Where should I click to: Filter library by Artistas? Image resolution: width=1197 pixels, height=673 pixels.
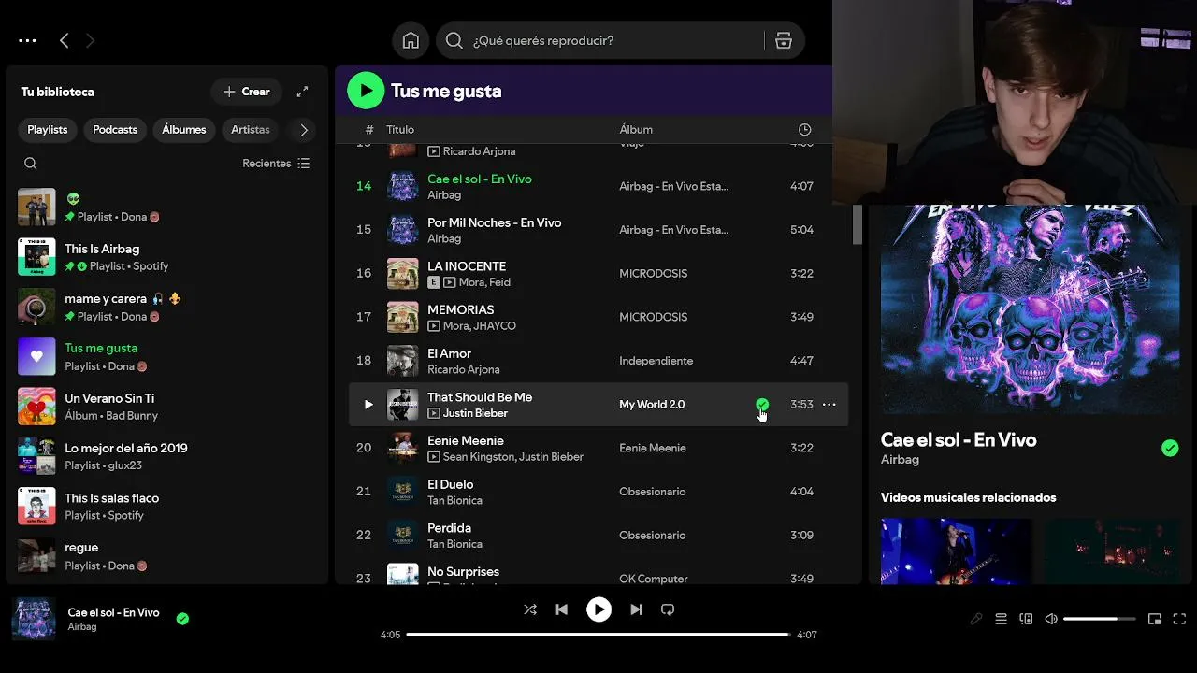click(251, 130)
